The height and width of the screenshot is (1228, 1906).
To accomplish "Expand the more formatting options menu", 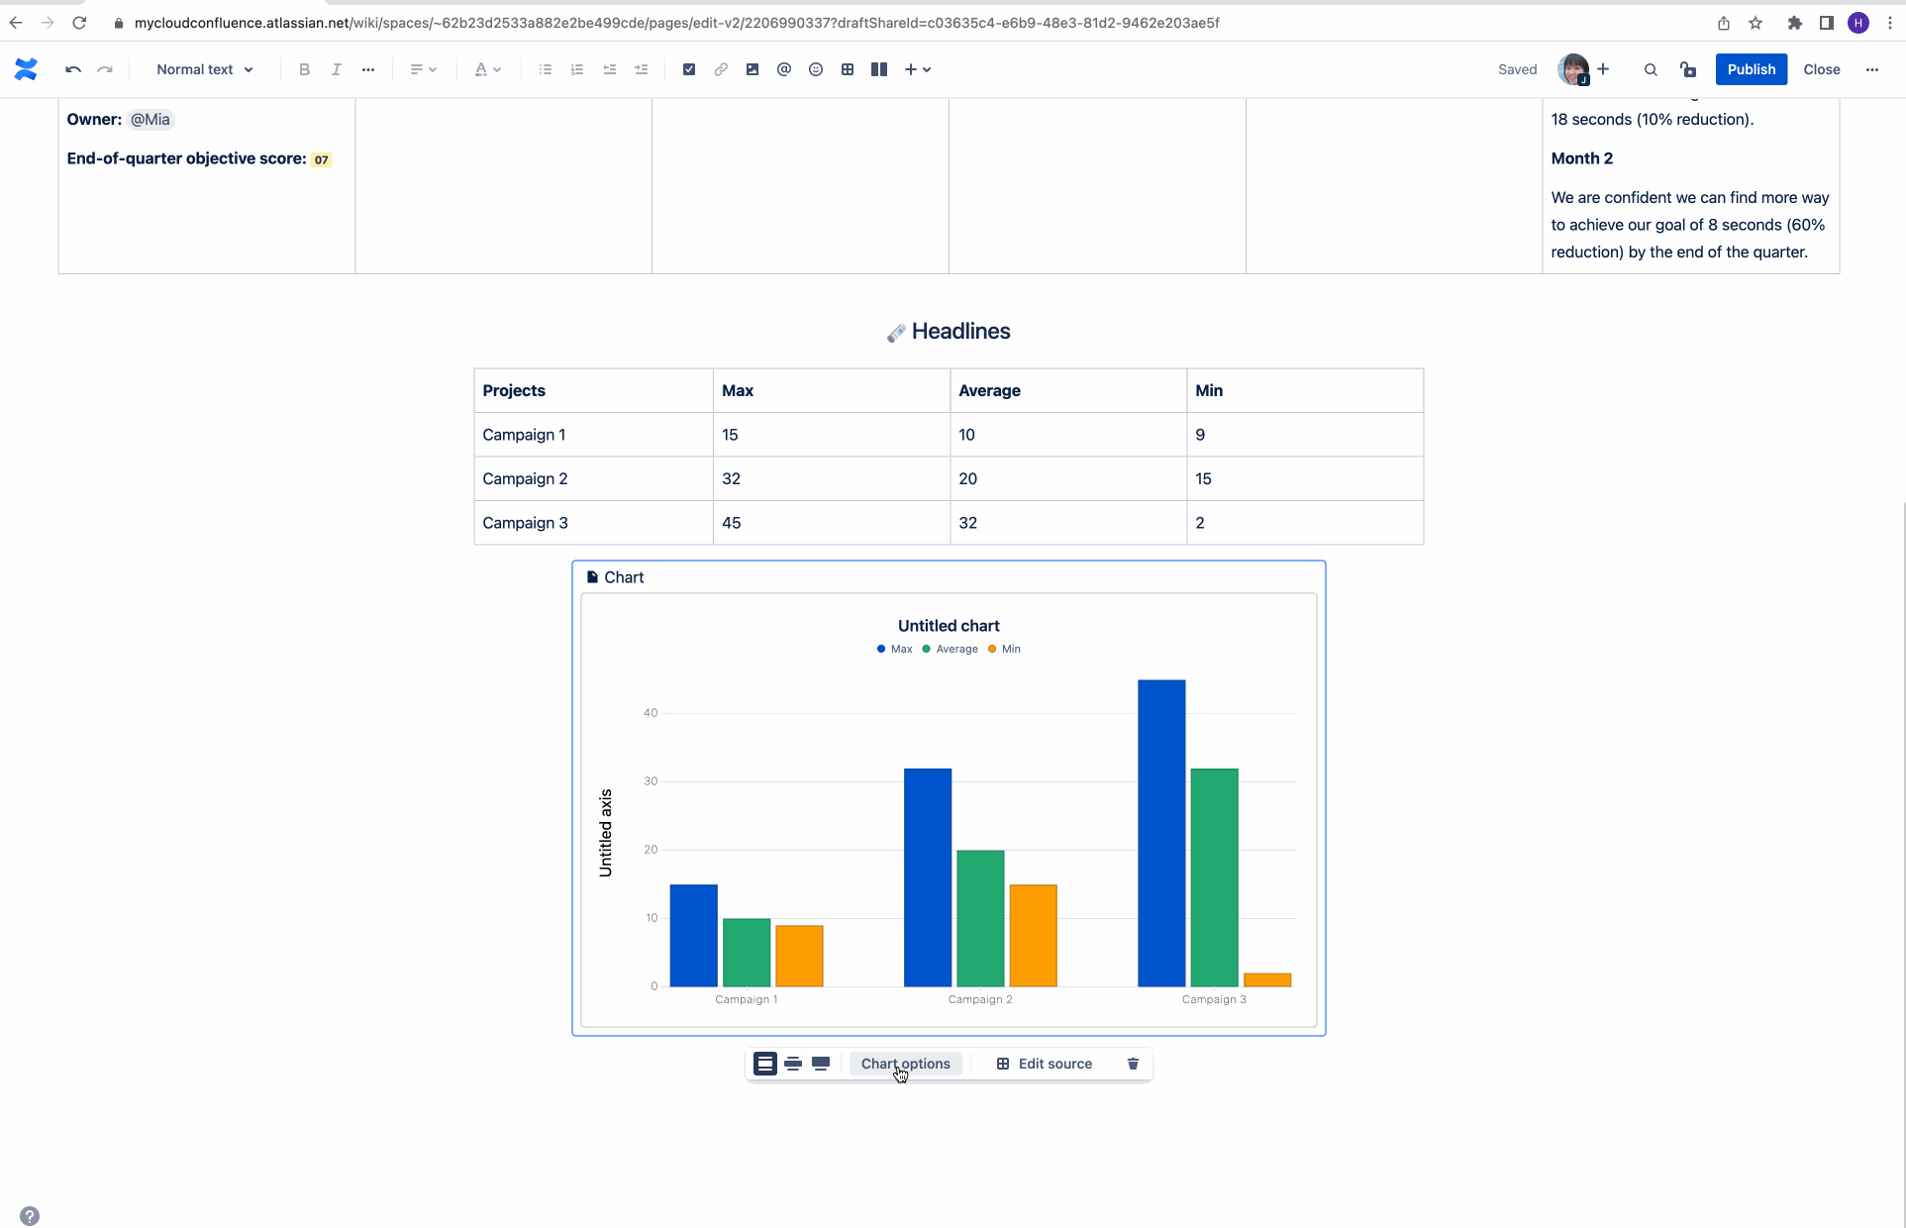I will pyautogui.click(x=368, y=69).
